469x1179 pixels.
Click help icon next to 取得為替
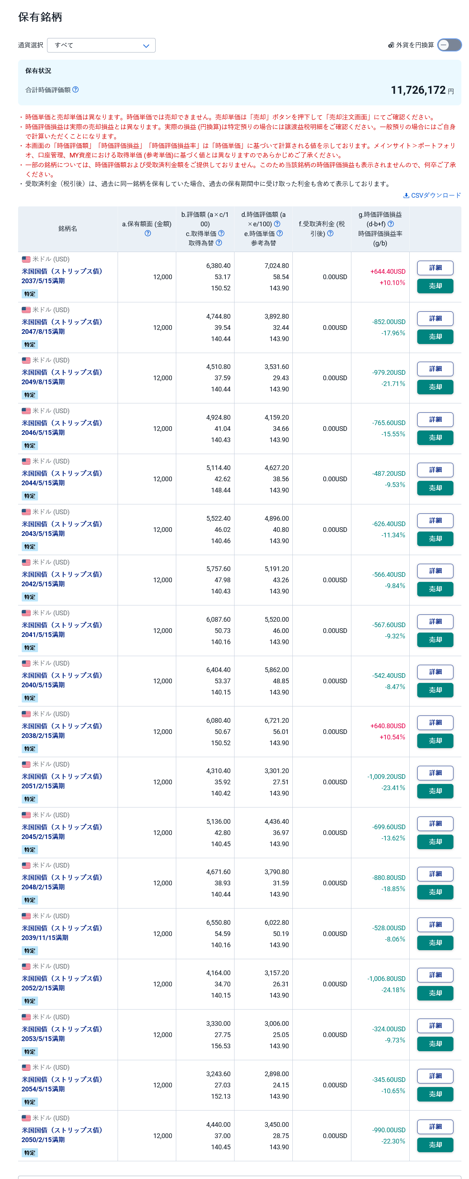219,243
